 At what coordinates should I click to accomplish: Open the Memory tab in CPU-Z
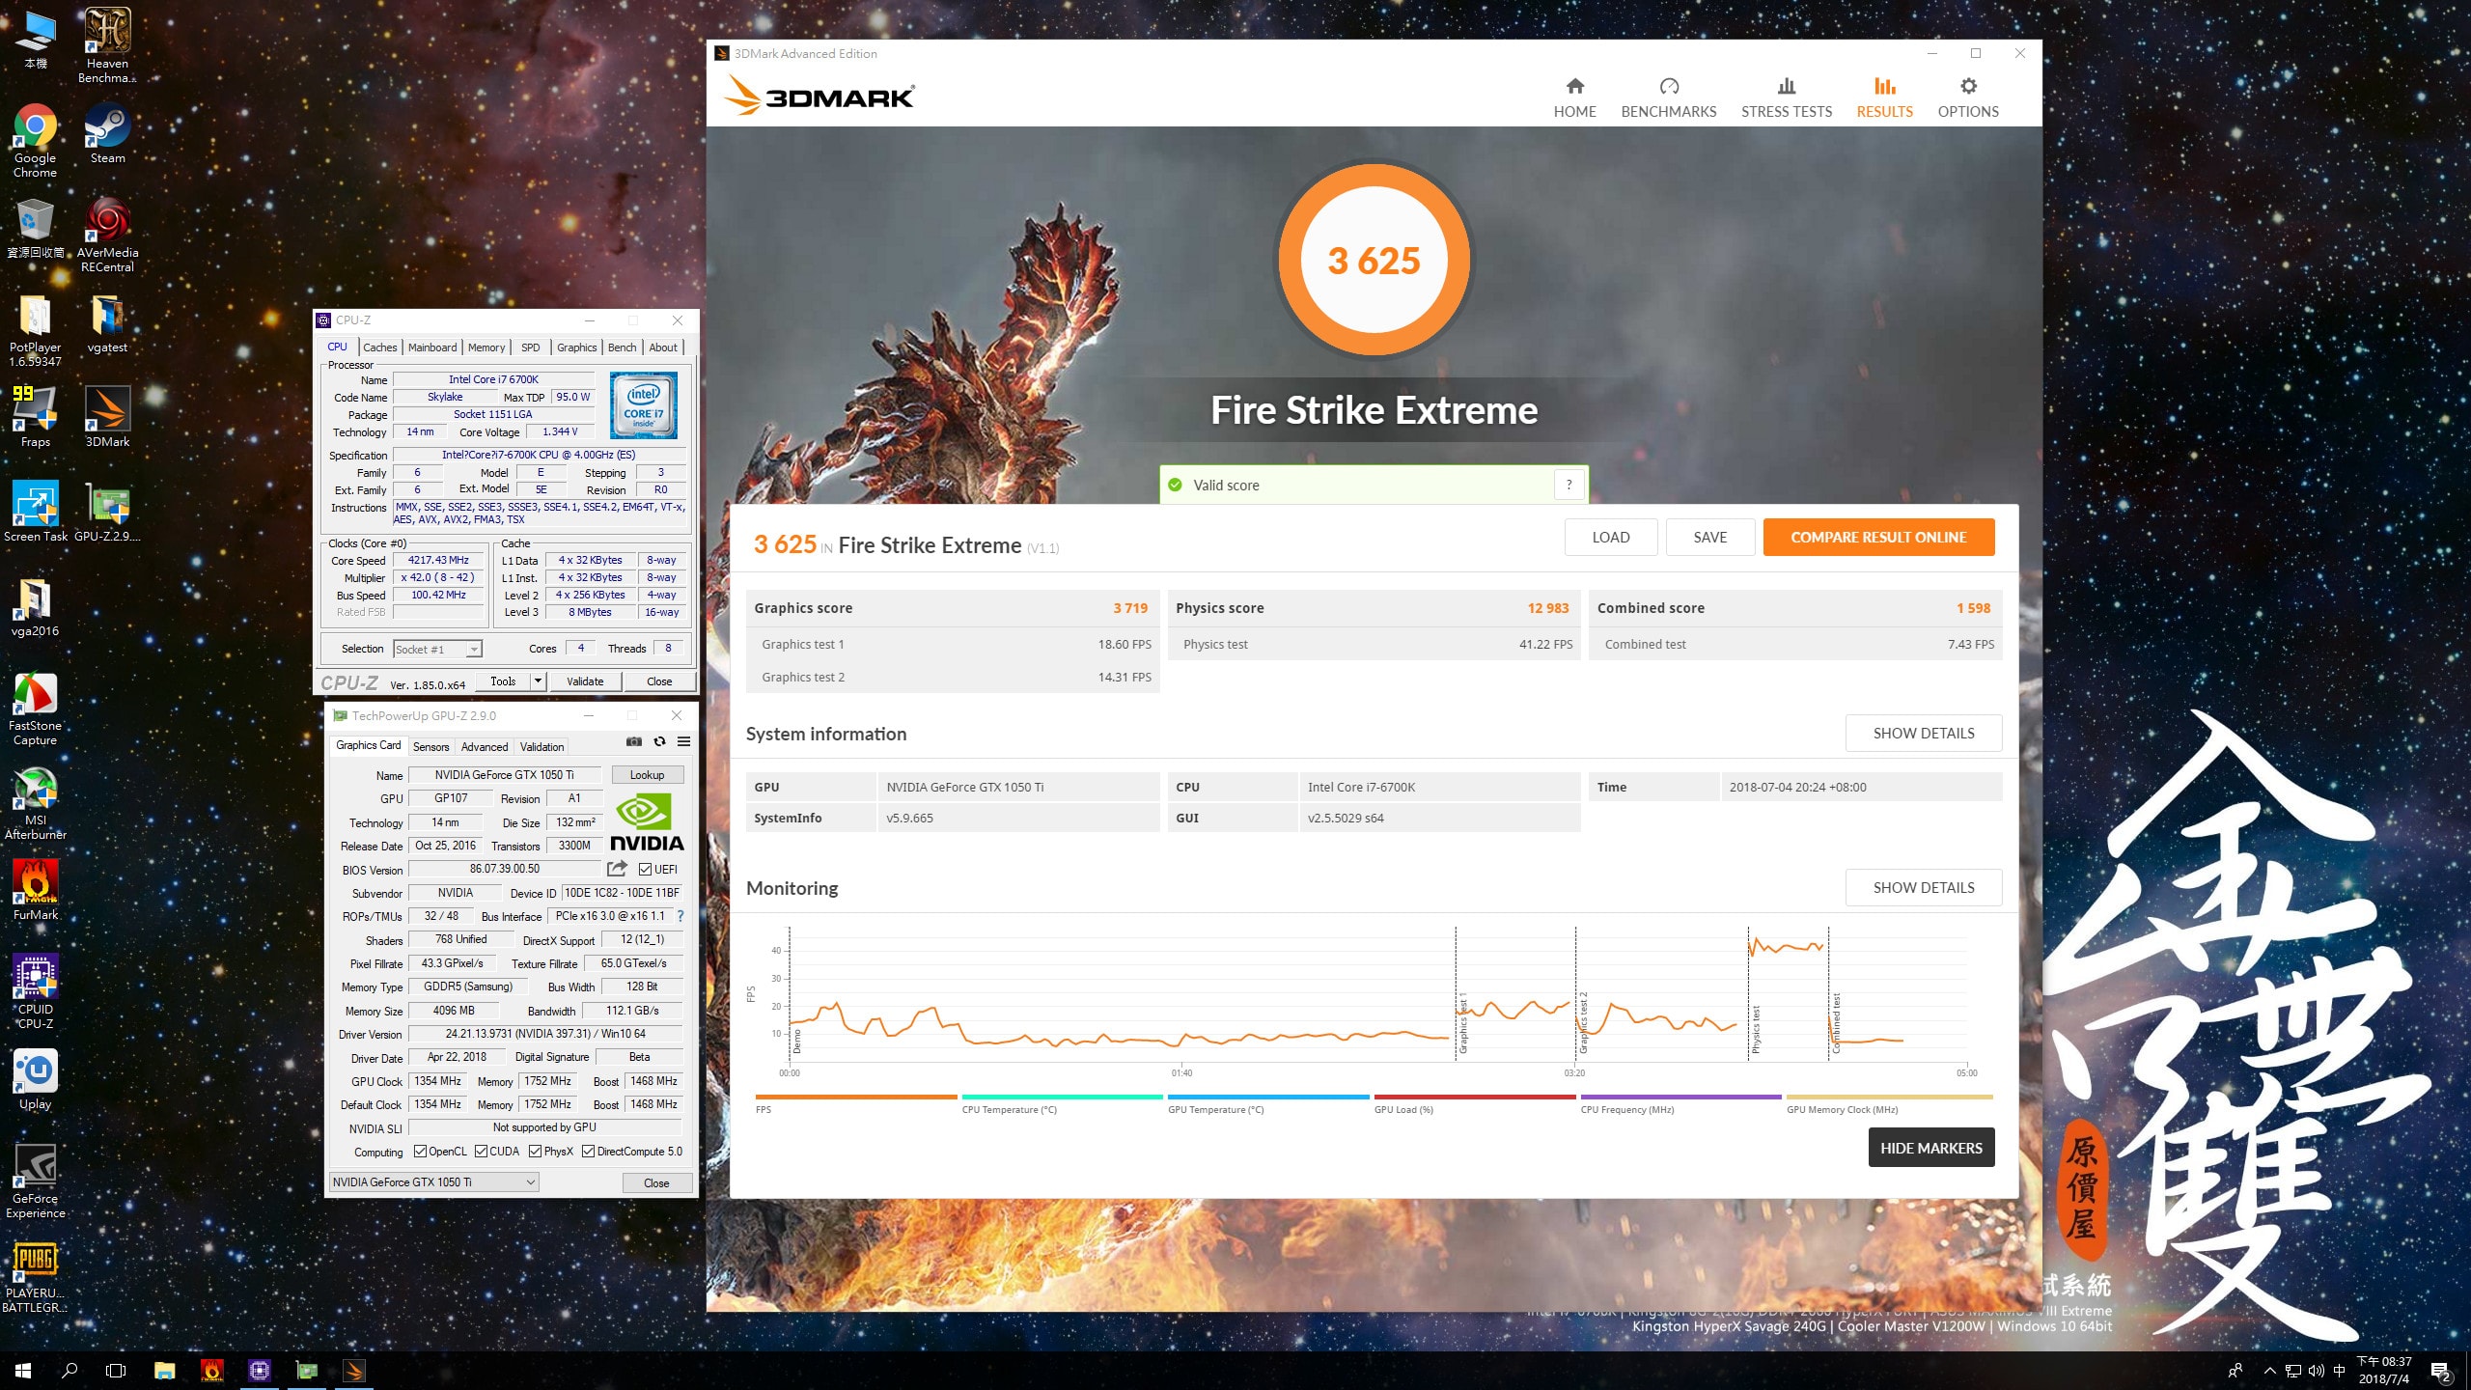486,347
